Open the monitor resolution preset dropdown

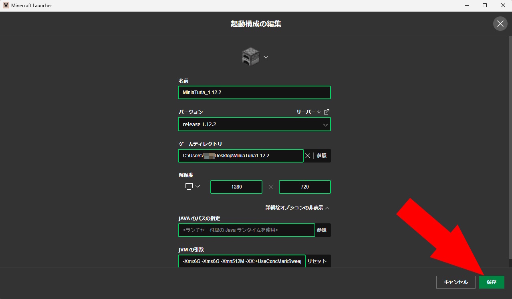[x=193, y=187]
